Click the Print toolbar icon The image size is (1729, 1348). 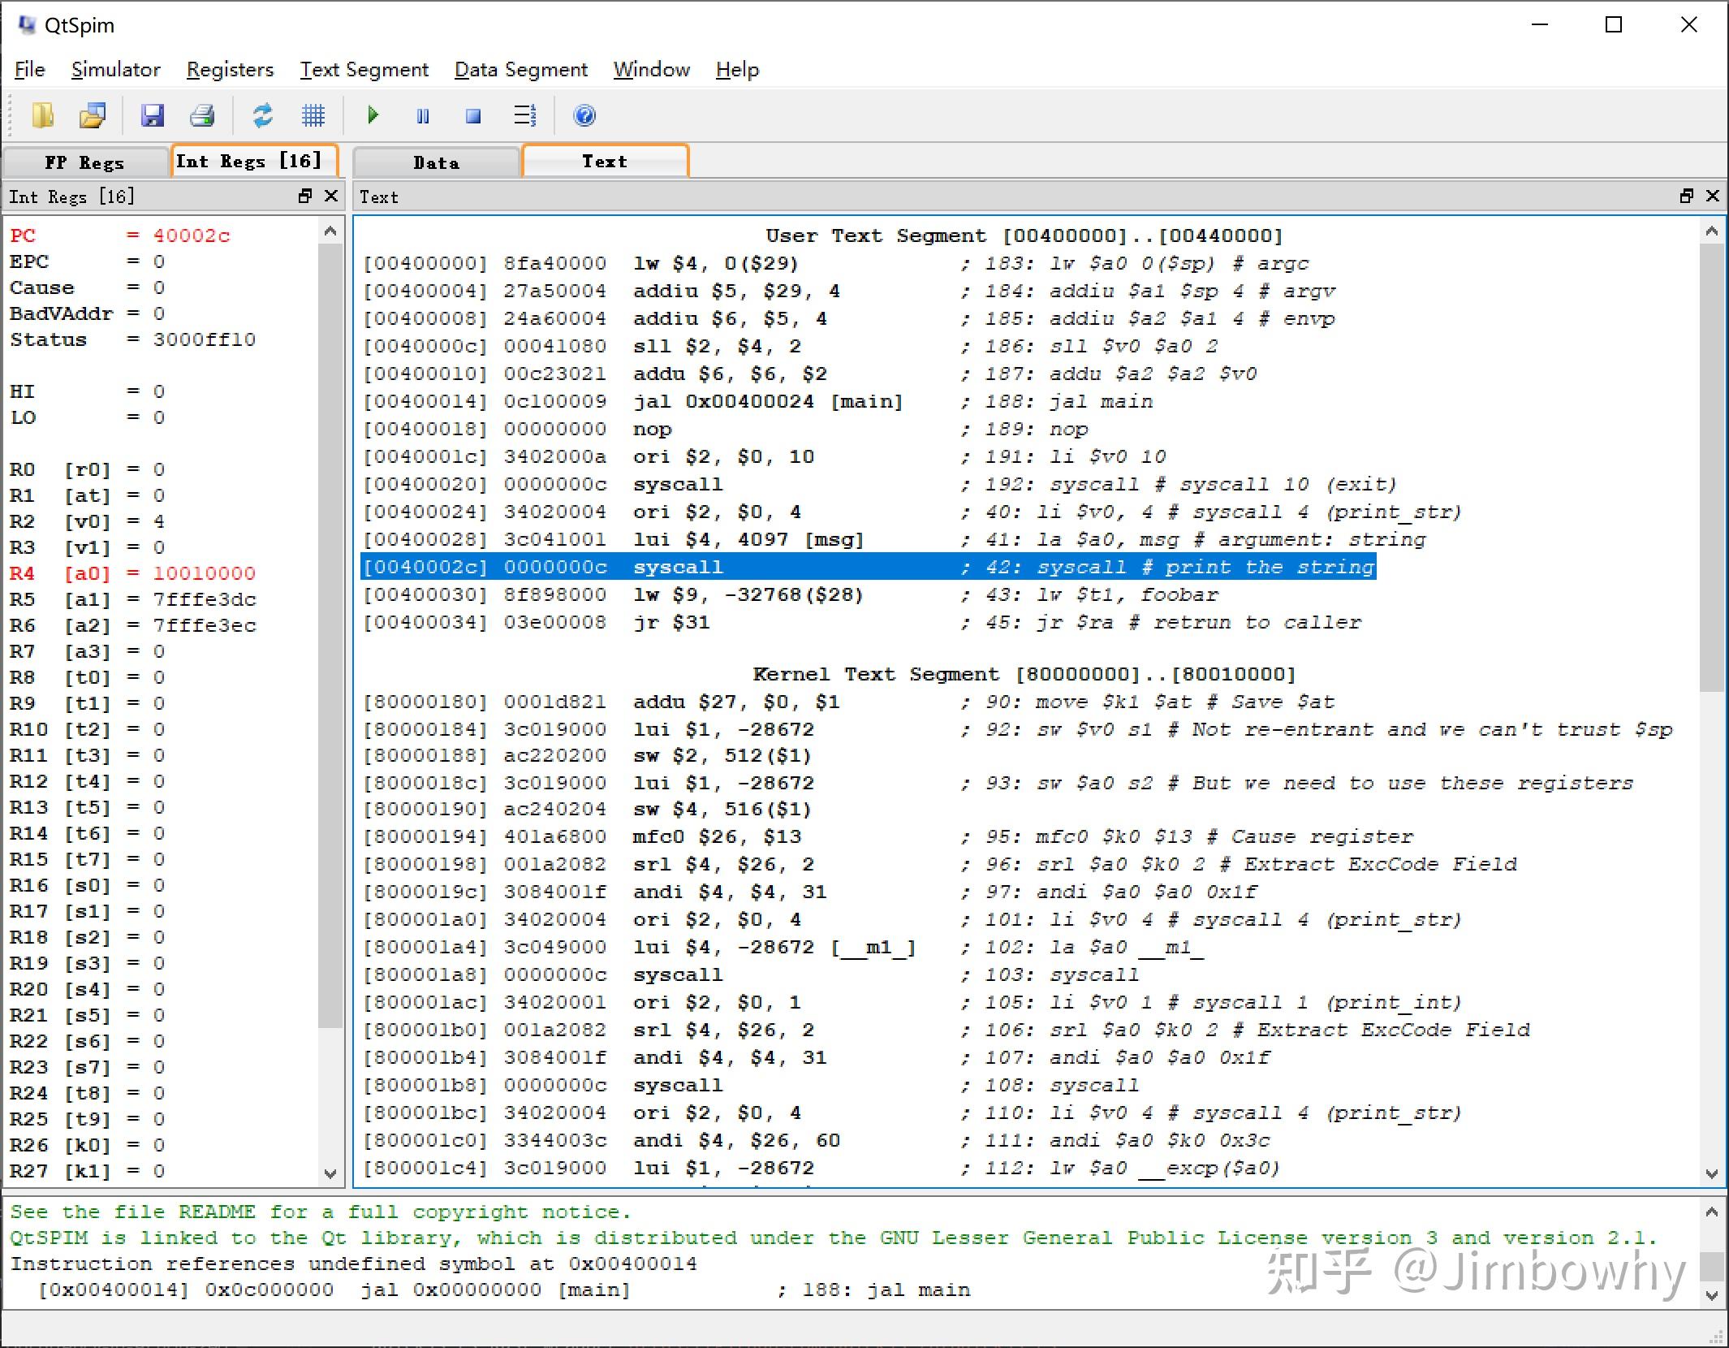pyautogui.click(x=202, y=115)
